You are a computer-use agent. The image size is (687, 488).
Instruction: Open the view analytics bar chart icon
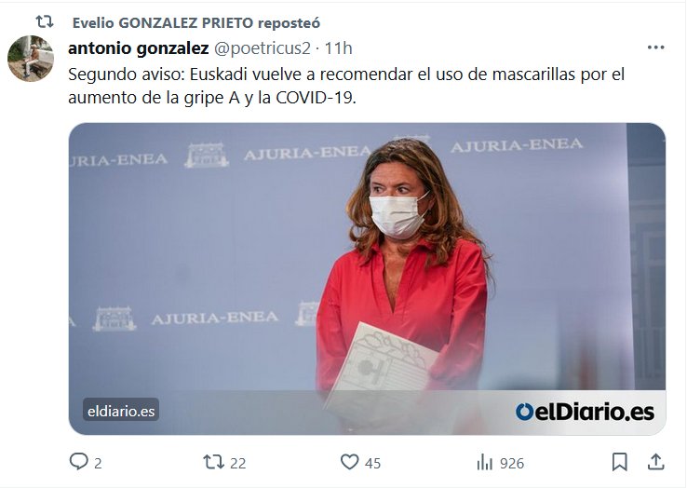pyautogui.click(x=485, y=462)
